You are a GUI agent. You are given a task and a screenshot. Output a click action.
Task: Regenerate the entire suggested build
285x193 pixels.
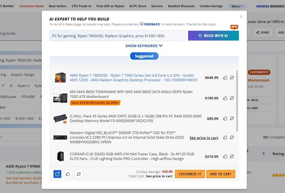point(79,174)
